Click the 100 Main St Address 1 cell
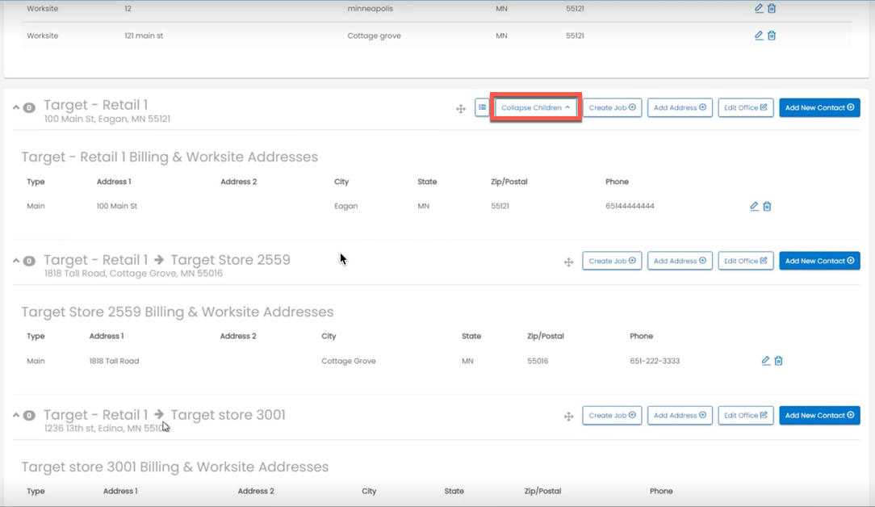 pyautogui.click(x=116, y=206)
